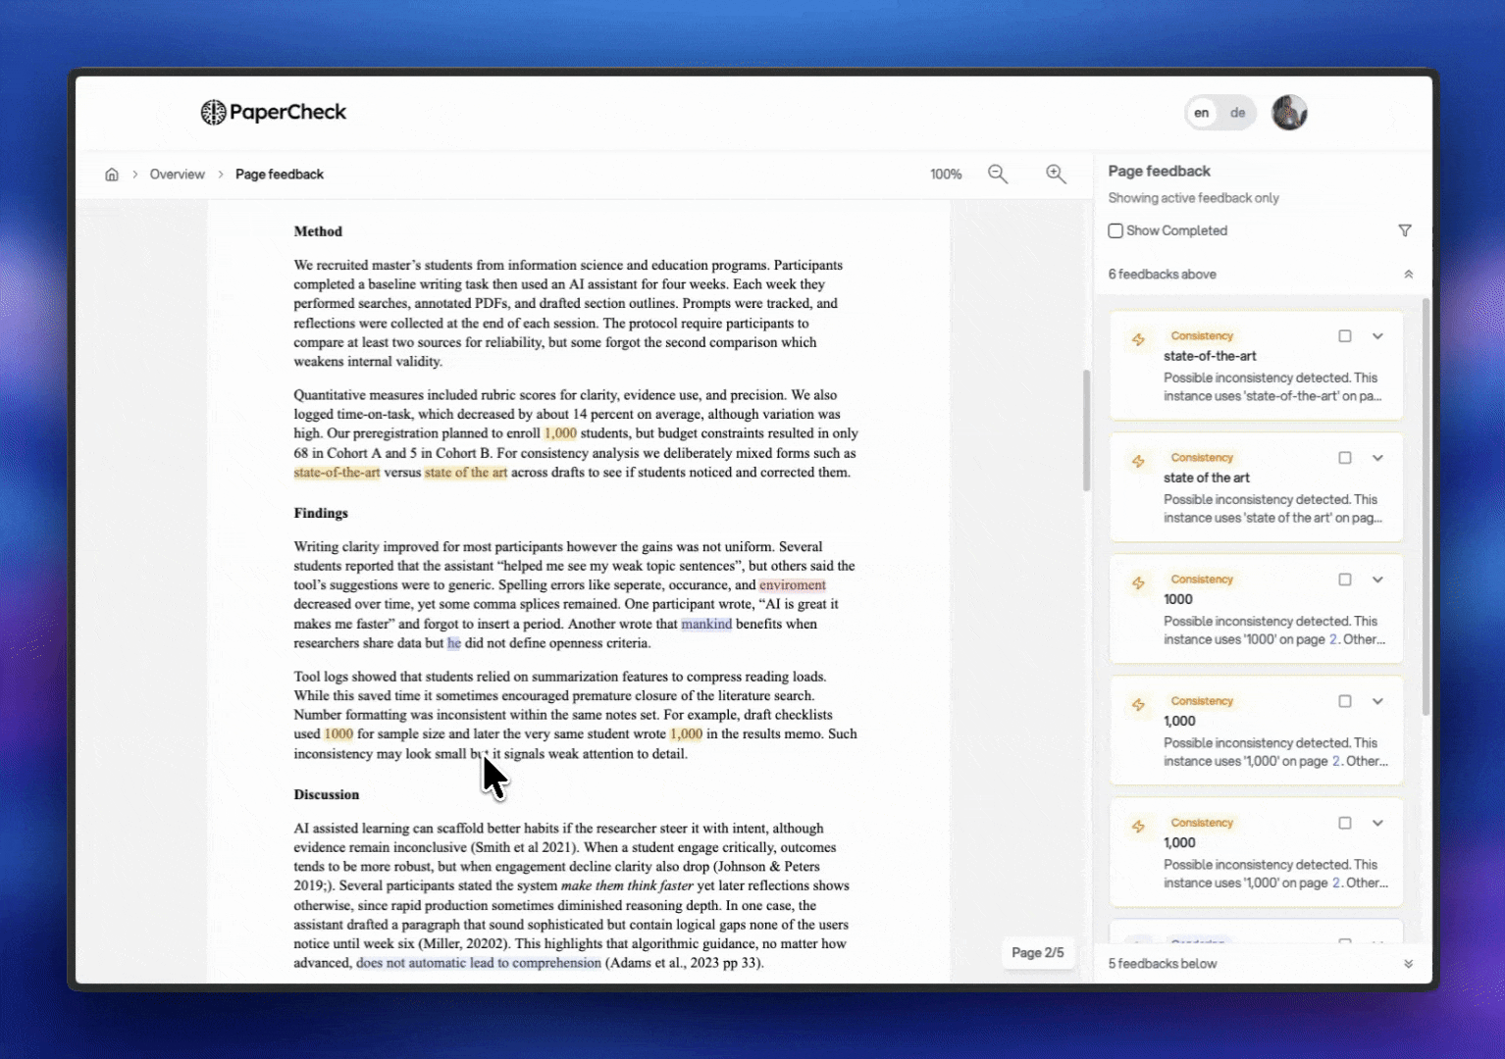The width and height of the screenshot is (1505, 1059).
Task: Click highlighted '1000' before 'for sample size'
Action: pos(338,734)
